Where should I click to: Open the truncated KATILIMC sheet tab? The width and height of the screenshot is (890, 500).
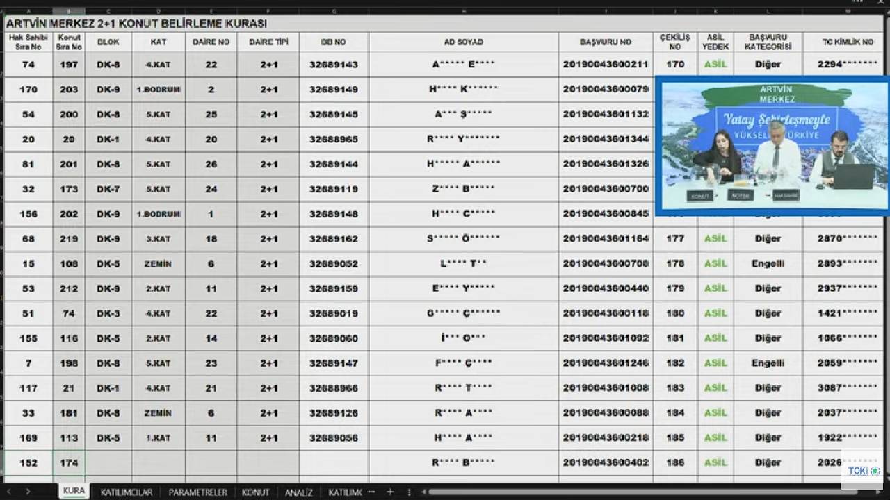[x=345, y=492]
